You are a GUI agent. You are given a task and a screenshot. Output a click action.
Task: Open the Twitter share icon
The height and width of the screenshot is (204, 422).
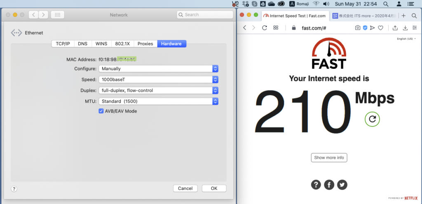342,185
